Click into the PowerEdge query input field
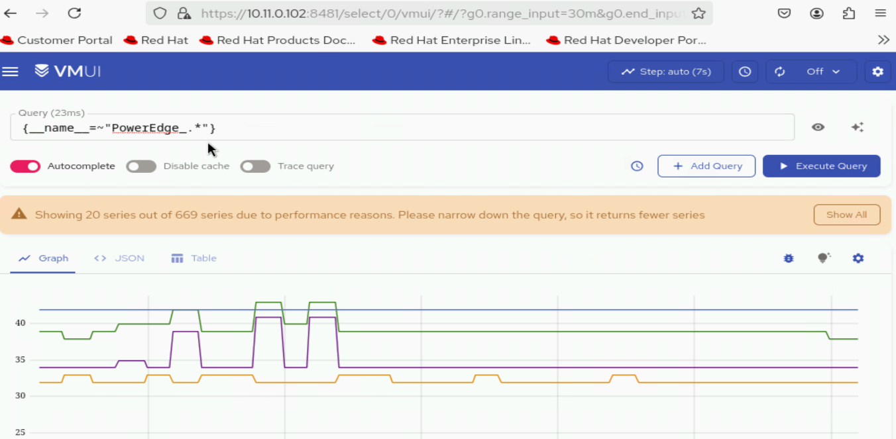The width and height of the screenshot is (896, 439). point(402,128)
